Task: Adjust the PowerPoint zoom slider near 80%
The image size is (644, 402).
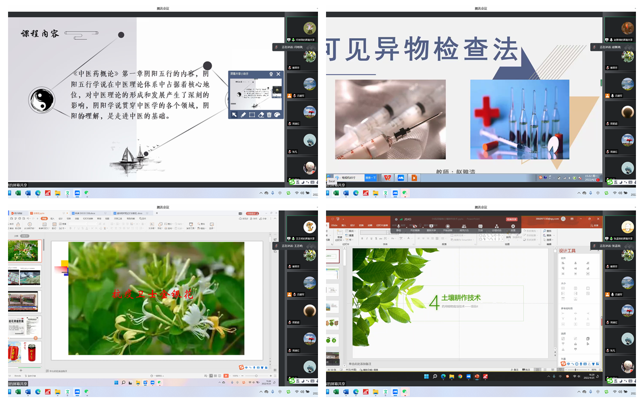Action: click(x=575, y=370)
